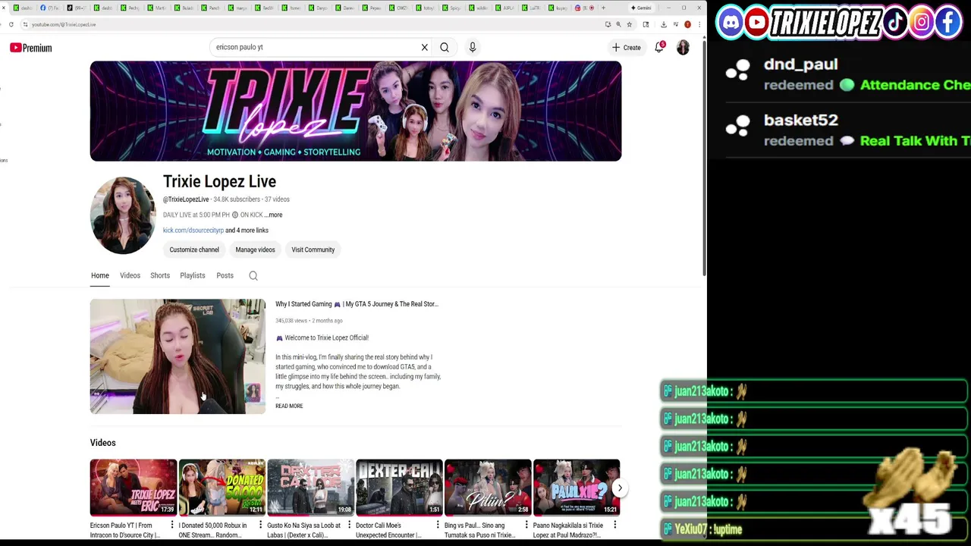Viewport: 971px width, 546px height.
Task: Expand channel description with ...more
Action: tap(274, 215)
